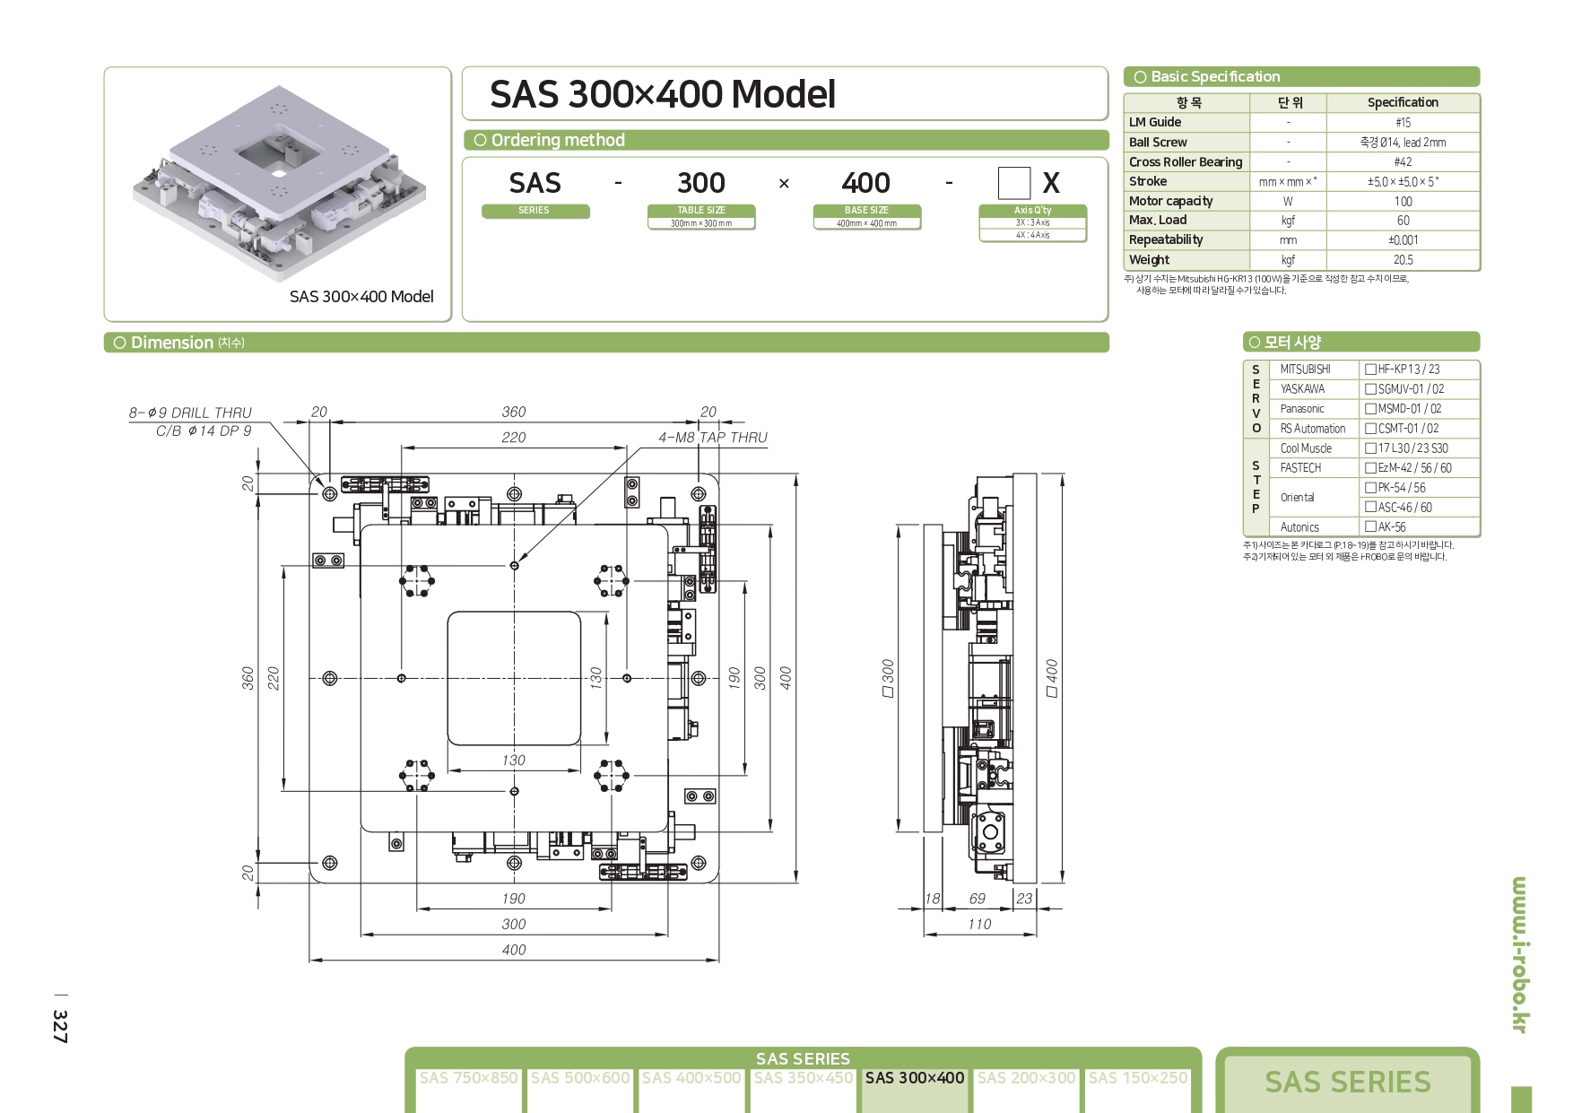Click the Axis Q'ty label
The width and height of the screenshot is (1573, 1113).
[1033, 211]
